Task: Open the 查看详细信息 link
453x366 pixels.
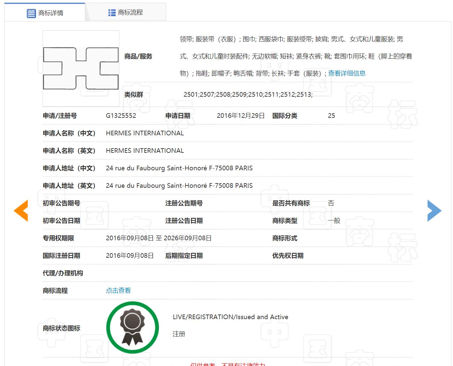Action: (x=347, y=73)
